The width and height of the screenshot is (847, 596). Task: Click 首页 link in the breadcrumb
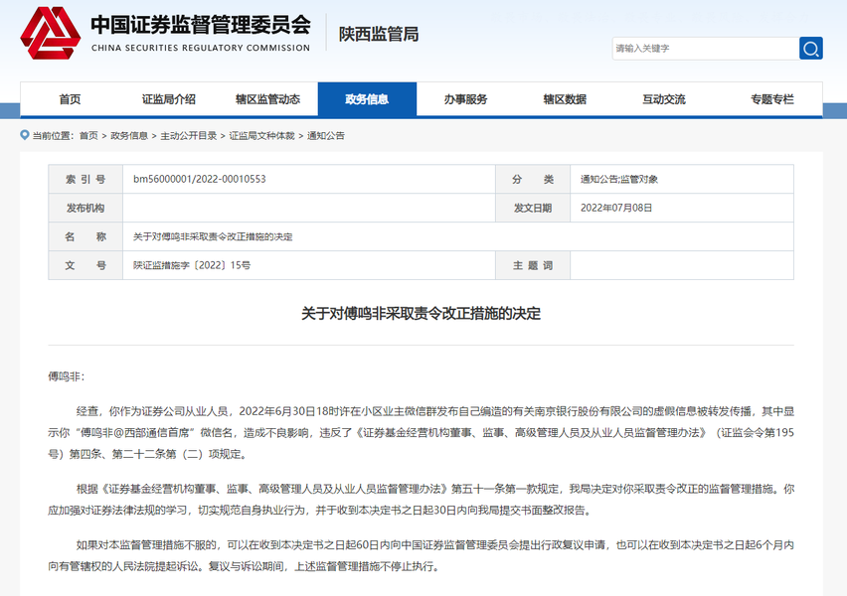pos(88,136)
